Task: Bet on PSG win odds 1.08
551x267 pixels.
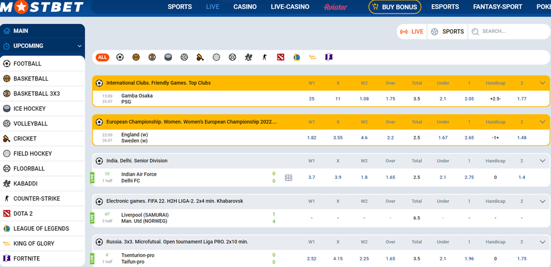Action: pyautogui.click(x=364, y=99)
